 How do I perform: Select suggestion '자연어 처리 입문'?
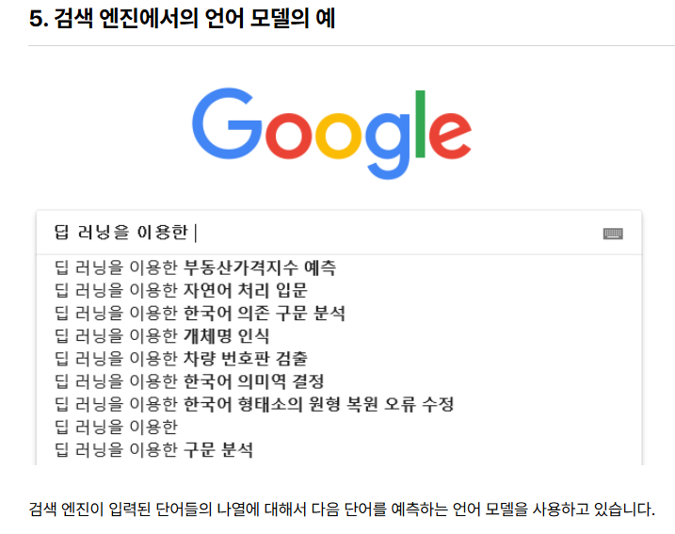click(x=181, y=290)
